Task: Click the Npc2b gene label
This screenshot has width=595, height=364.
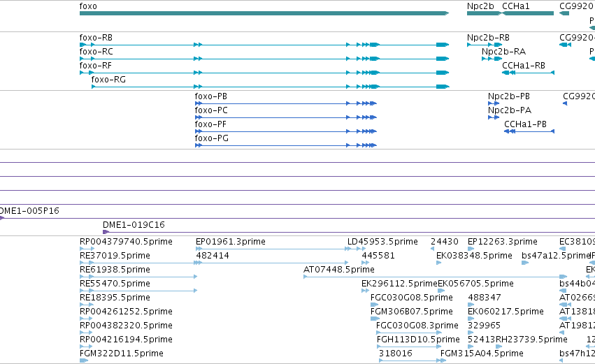Action: [480, 6]
